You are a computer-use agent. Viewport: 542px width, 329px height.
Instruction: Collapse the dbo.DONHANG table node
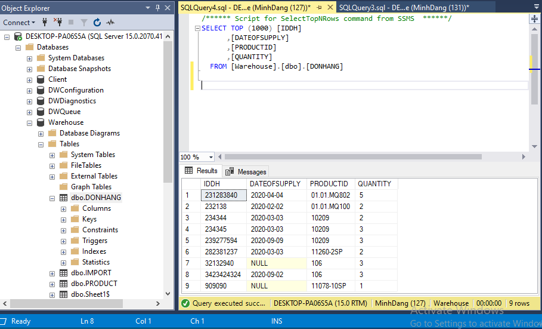[52, 198]
